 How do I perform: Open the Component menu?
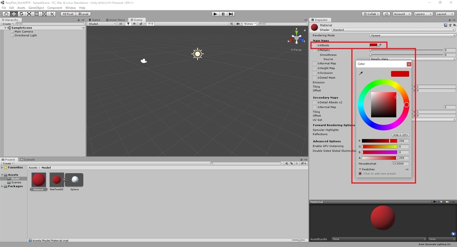55,8
